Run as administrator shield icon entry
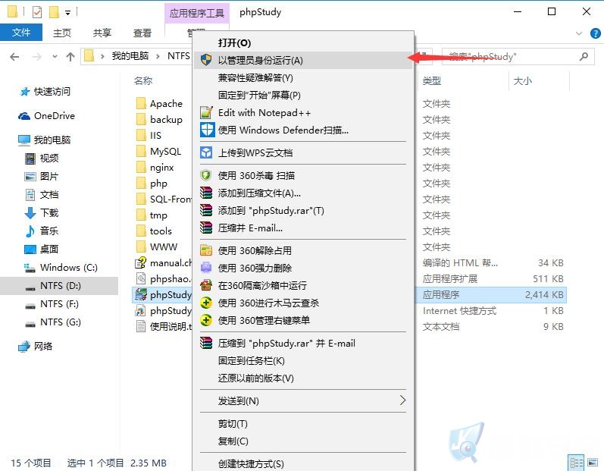 303,60
